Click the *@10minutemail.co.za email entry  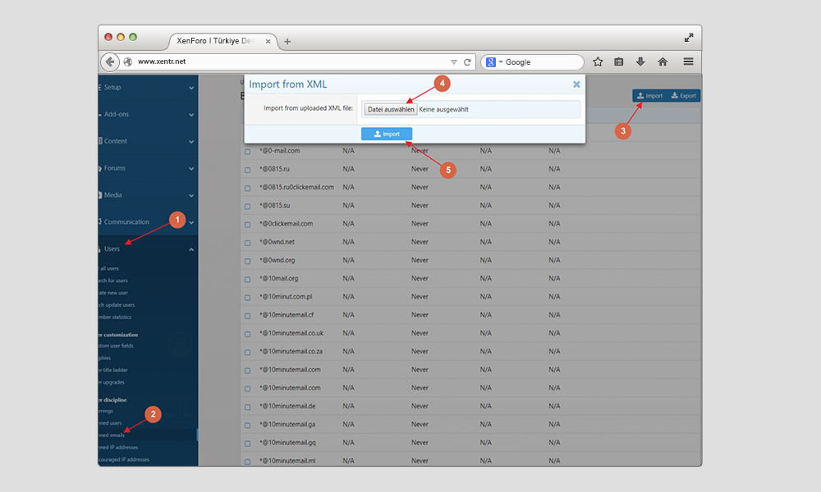tap(291, 351)
